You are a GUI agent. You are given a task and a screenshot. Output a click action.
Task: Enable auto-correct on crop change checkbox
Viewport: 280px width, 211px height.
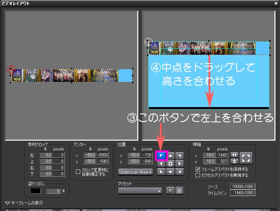(78, 171)
